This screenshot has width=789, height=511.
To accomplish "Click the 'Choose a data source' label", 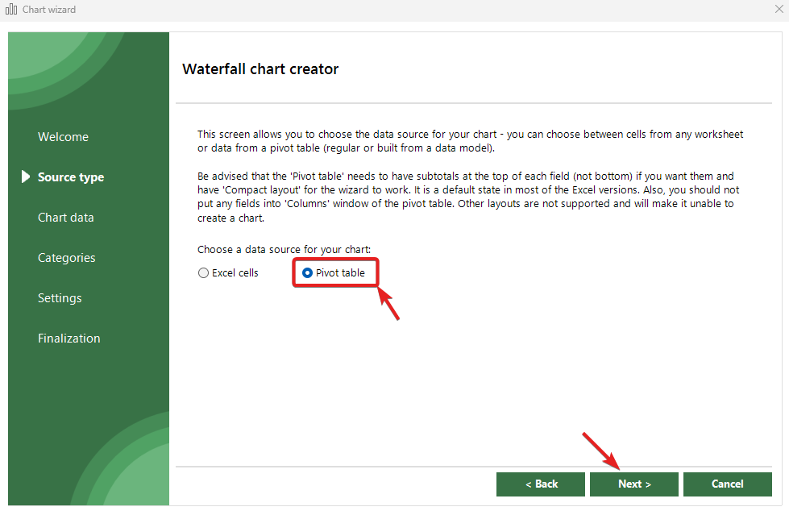I will tap(284, 250).
